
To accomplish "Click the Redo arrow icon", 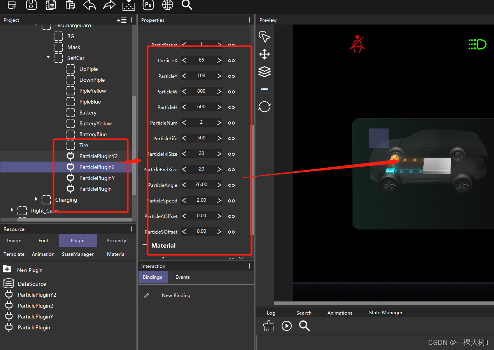I will tap(109, 5).
